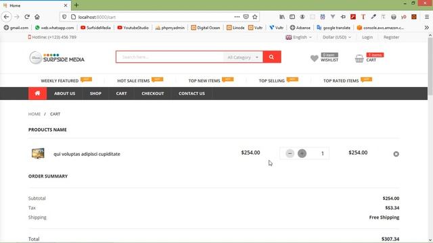Expand the English language dropdown
433x243 pixels.
click(299, 37)
